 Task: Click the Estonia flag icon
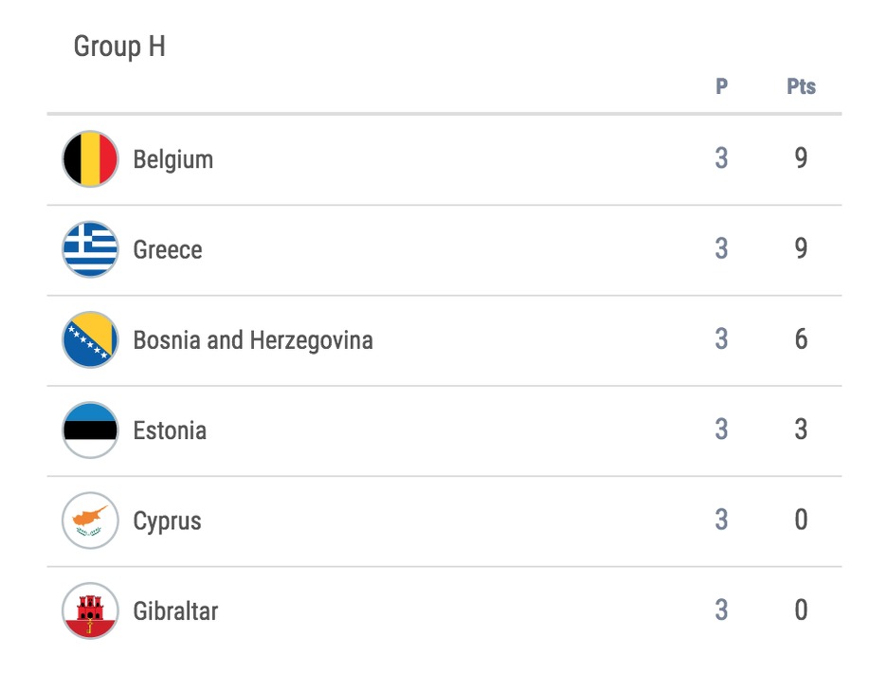tap(90, 429)
